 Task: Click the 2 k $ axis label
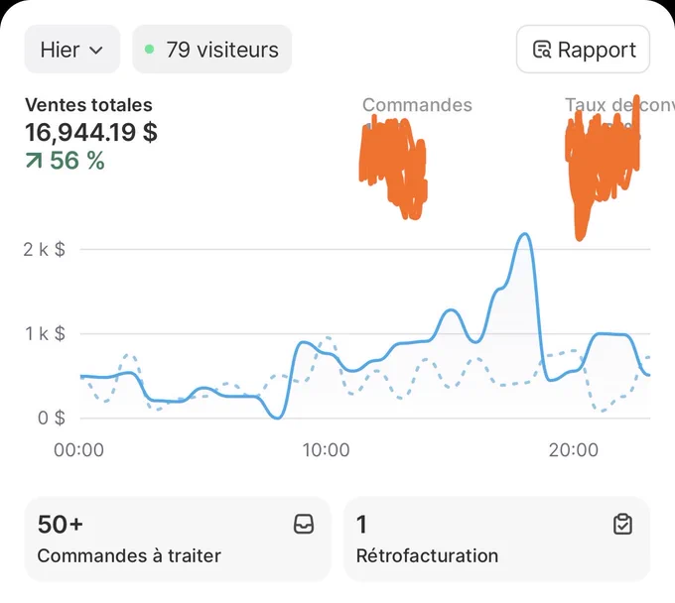pos(45,250)
